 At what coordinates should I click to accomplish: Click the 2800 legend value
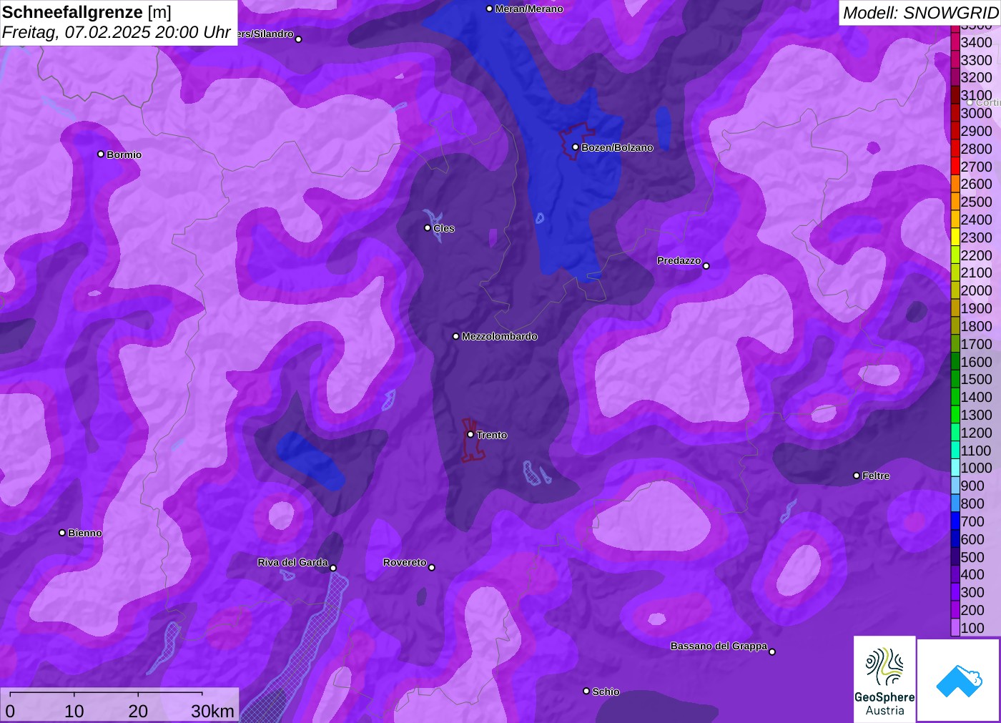coord(976,149)
